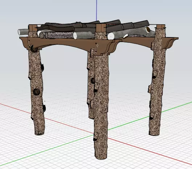Click the blue vertical axis line
Viewport: 192px width, 169px height.
pyautogui.click(x=97, y=11)
